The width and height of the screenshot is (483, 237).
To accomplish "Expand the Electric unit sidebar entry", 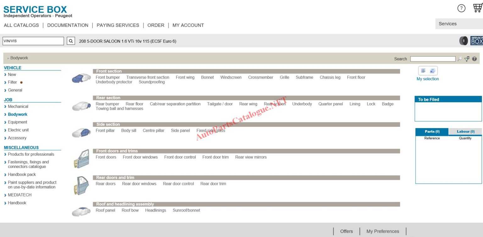I will (19, 130).
